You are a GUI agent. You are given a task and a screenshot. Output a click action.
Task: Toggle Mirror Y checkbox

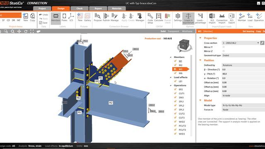[x=224, y=47]
